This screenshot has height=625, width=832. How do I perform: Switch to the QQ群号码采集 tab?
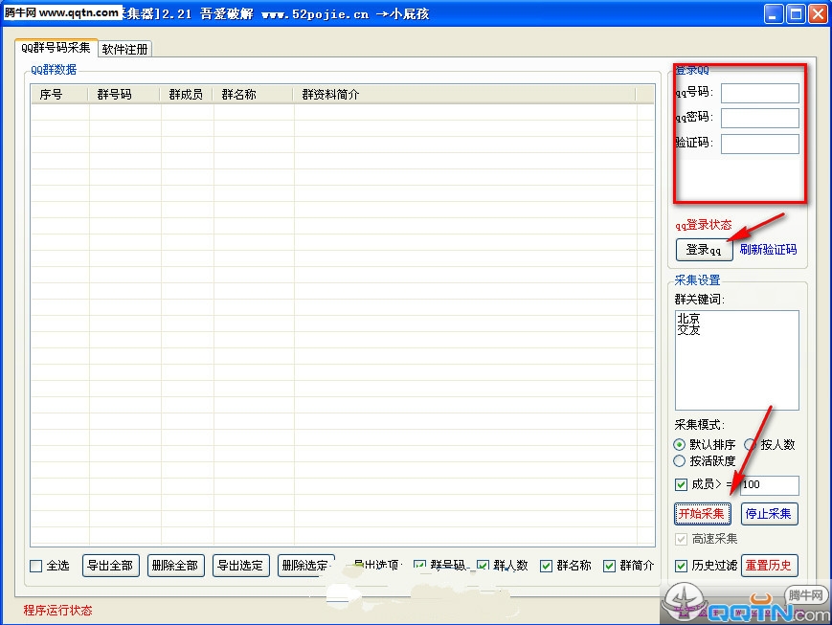pyautogui.click(x=56, y=48)
